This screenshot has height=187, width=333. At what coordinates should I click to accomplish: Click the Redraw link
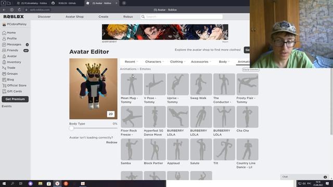coord(112,142)
